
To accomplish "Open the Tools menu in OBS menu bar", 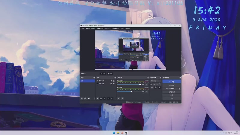I will coord(122,28).
